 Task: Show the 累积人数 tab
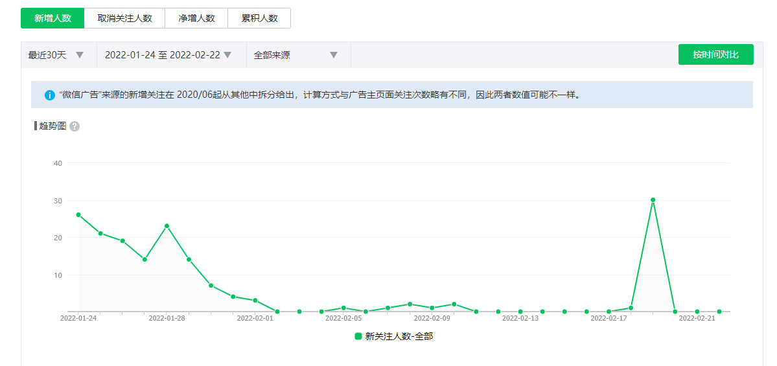[259, 18]
